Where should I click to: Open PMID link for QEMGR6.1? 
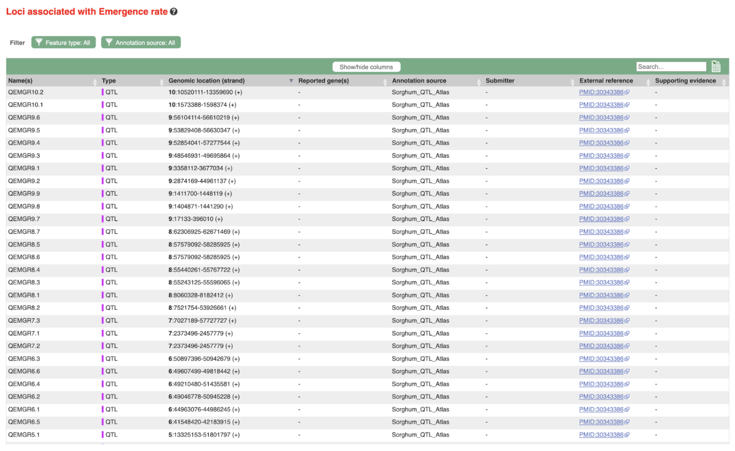tap(601, 409)
